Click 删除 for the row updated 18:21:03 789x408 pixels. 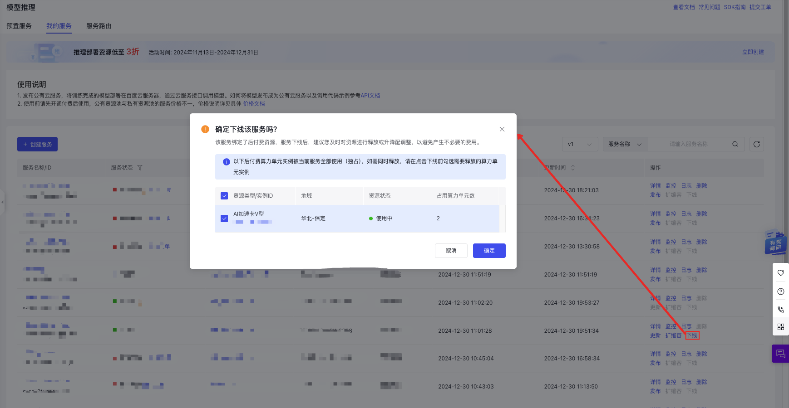click(x=701, y=186)
